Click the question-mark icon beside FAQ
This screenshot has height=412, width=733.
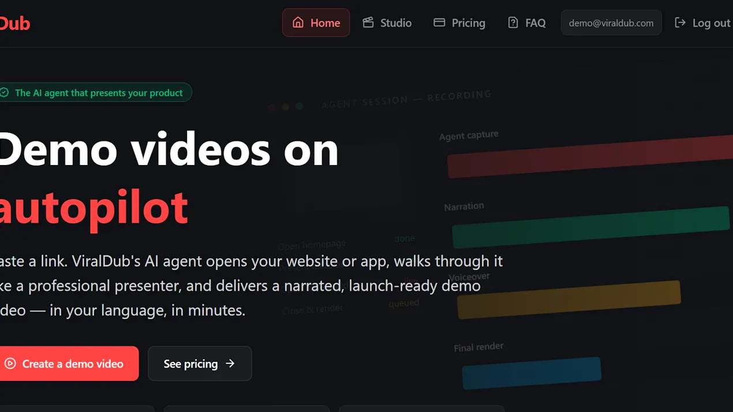click(x=513, y=23)
